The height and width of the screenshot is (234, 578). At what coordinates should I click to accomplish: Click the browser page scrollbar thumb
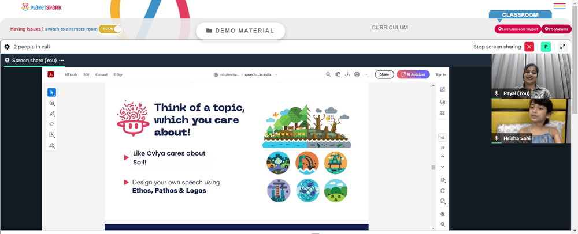pyautogui.click(x=576, y=59)
